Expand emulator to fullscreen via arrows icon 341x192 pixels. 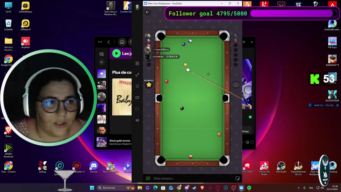point(137,75)
